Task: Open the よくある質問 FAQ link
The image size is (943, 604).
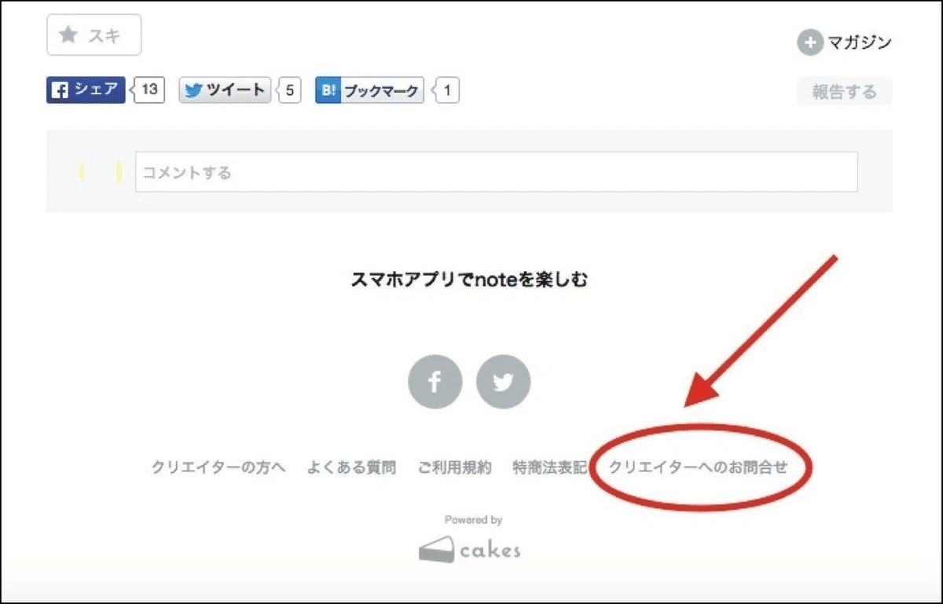Action: (x=352, y=467)
